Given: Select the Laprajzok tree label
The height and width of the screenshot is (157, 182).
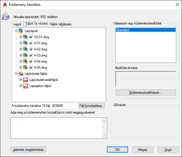Looking at the screenshot, I should (31, 31).
